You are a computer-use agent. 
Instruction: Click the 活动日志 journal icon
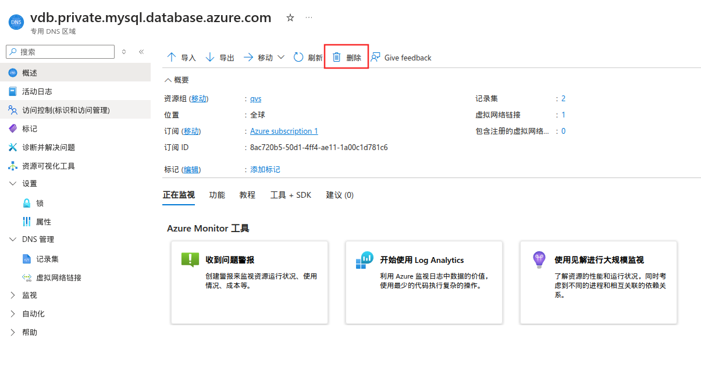[x=13, y=91]
